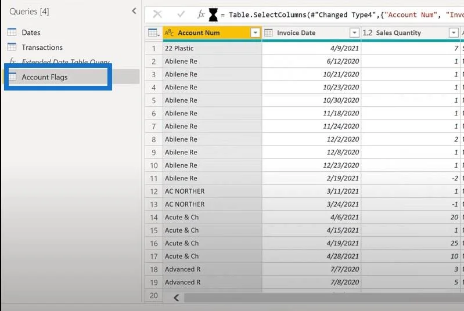
Task: Select the Dates query
Action: [x=31, y=32]
